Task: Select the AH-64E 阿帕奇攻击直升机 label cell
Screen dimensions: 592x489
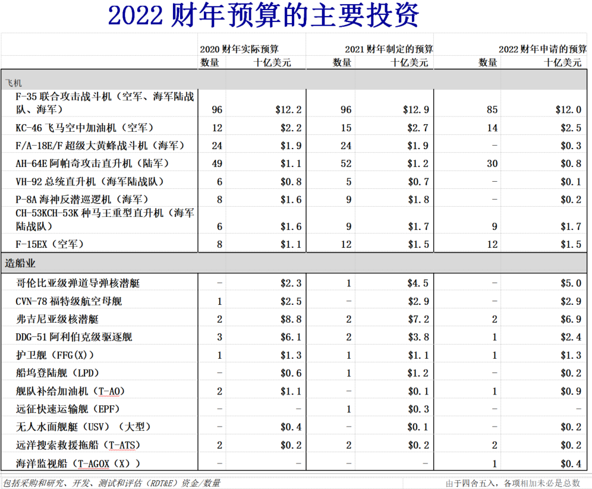Action: point(92,163)
